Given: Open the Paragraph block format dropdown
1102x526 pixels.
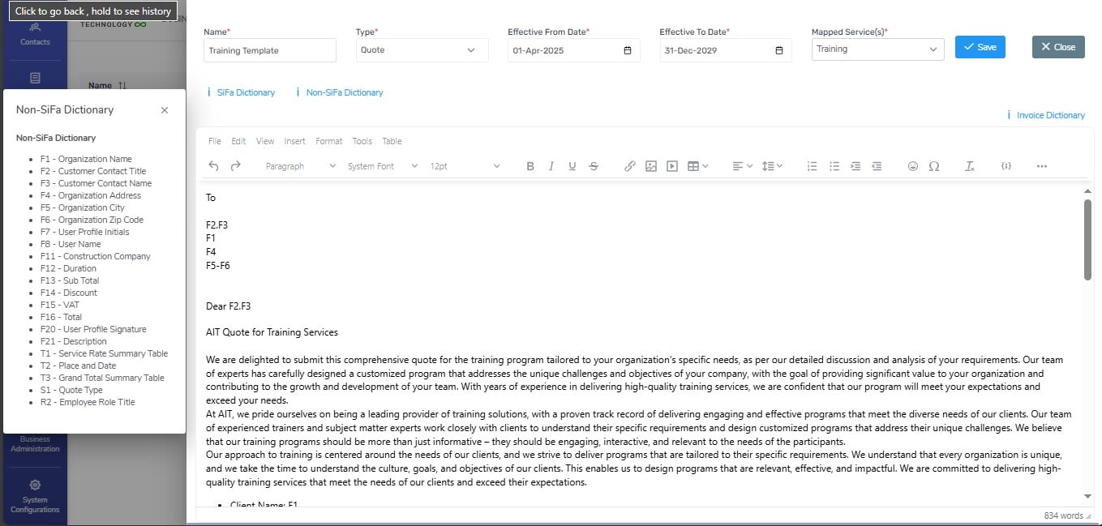Looking at the screenshot, I should (x=300, y=166).
